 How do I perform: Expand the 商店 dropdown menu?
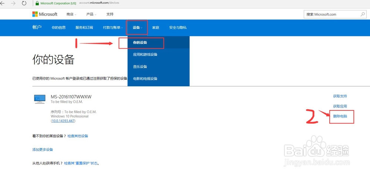[x=71, y=14]
